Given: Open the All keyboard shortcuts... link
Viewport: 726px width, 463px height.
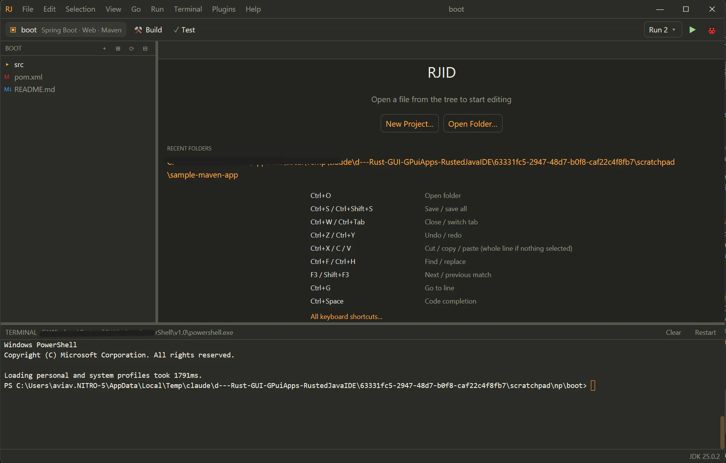Looking at the screenshot, I should pos(346,317).
